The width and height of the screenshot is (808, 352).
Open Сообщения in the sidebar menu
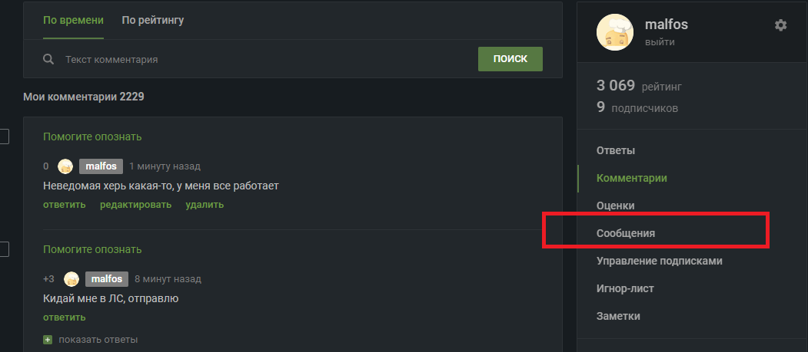626,233
